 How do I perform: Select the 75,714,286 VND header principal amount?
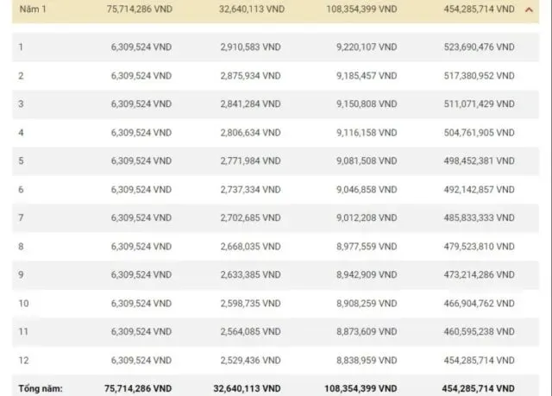pos(132,9)
